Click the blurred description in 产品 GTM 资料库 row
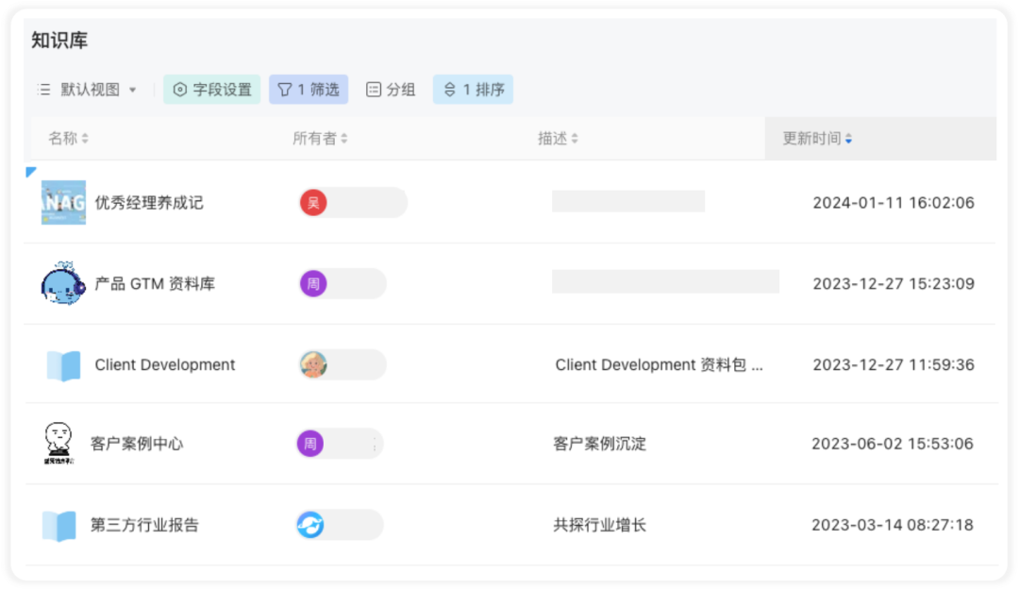 (x=665, y=282)
